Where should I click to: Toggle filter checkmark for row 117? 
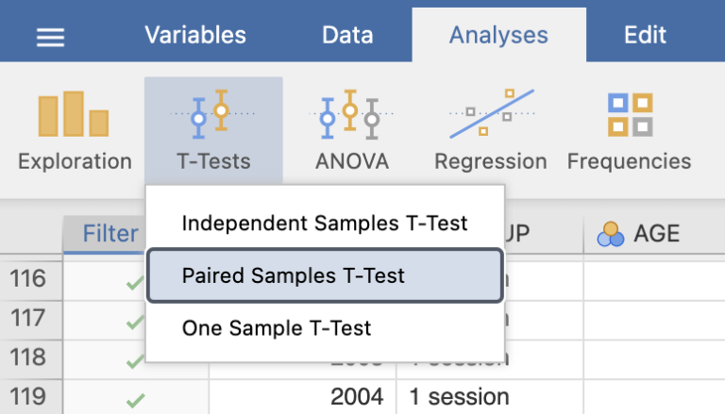136,321
